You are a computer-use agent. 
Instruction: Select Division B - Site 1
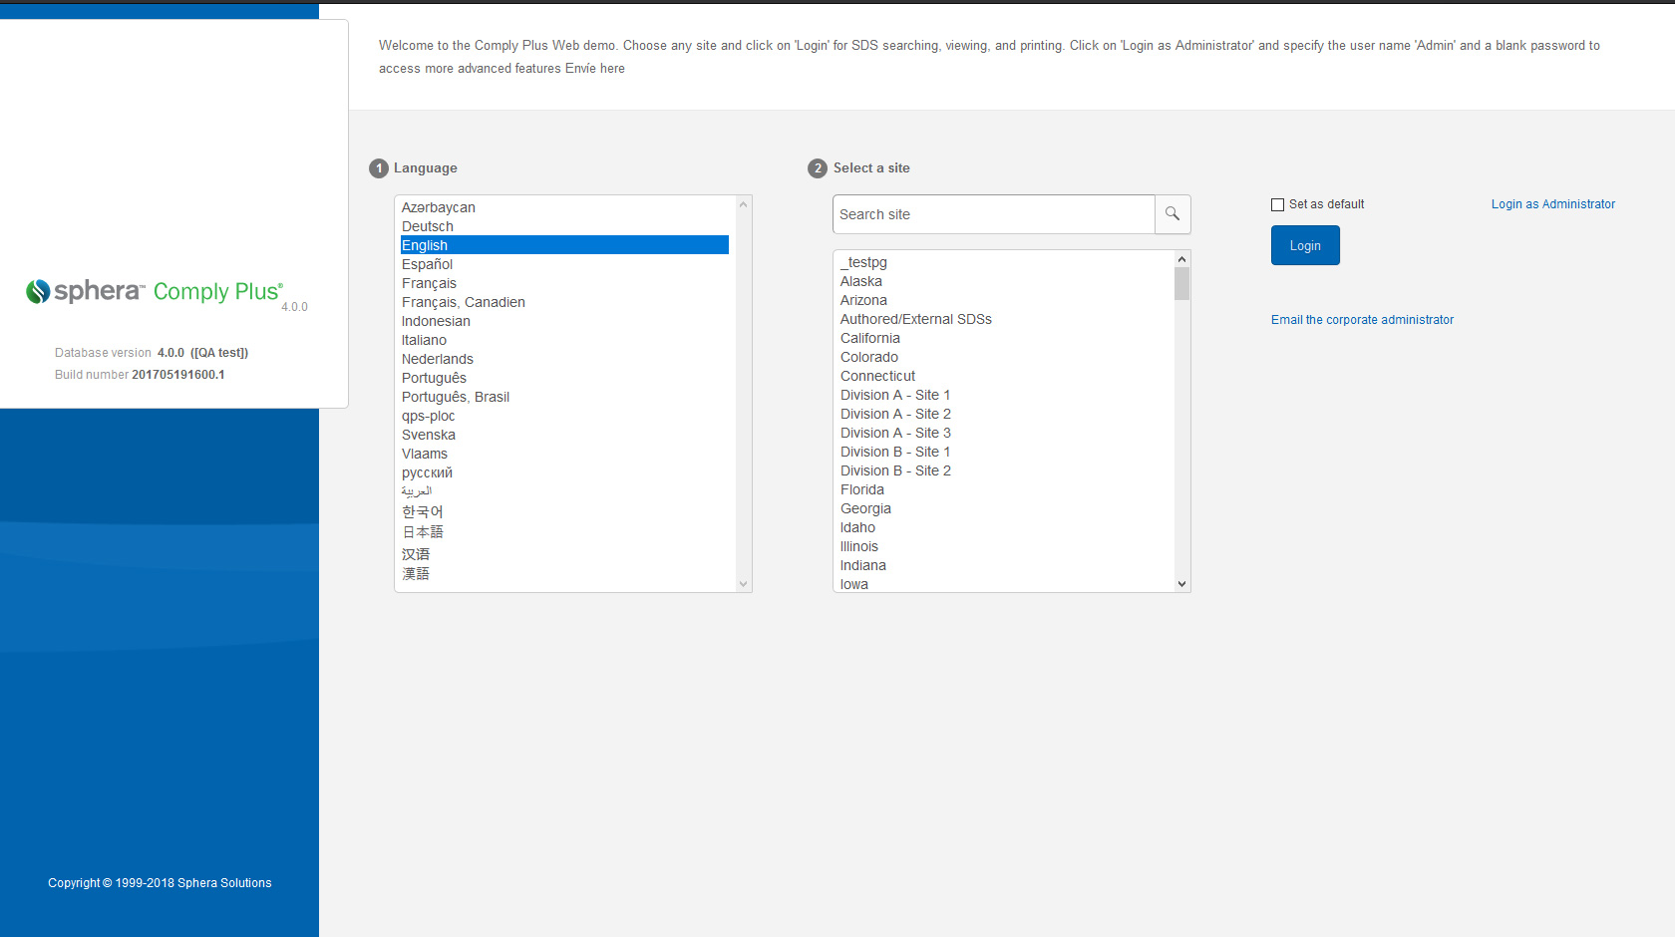pyautogui.click(x=1005, y=452)
